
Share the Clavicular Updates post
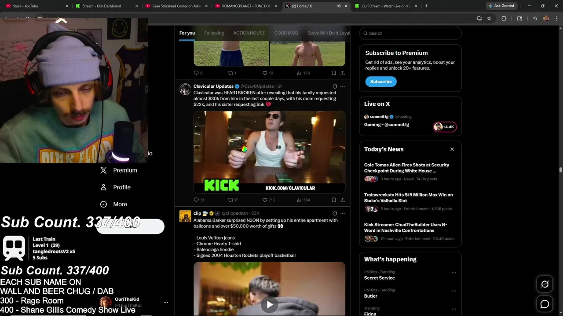343,200
